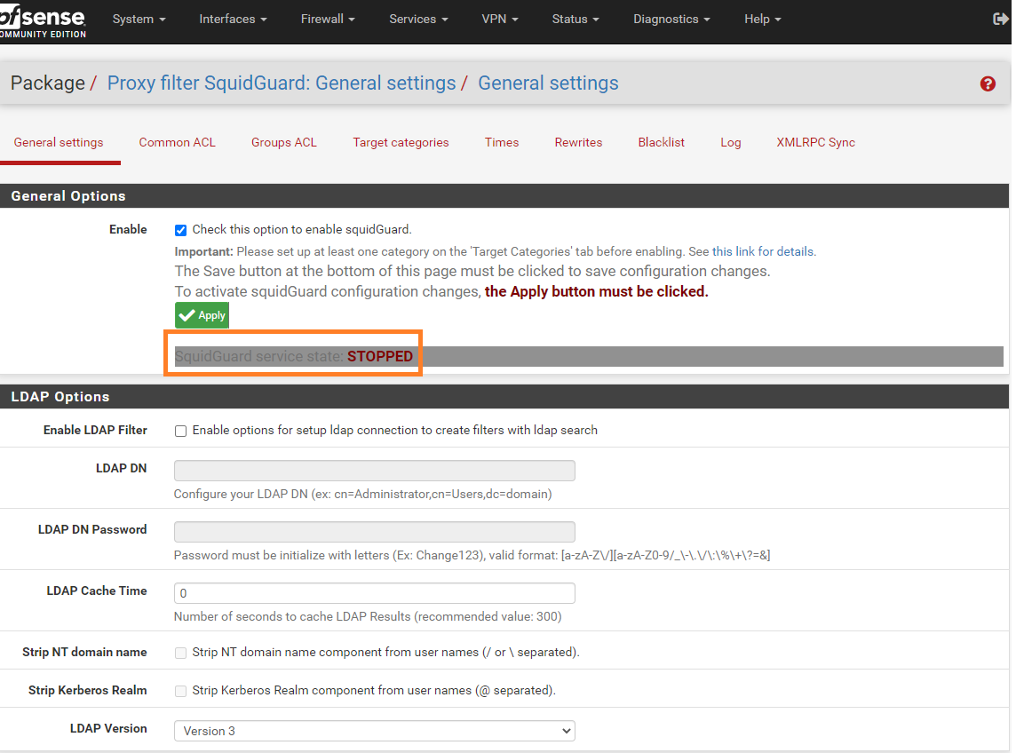Switch to the Blacklist tab

(661, 143)
